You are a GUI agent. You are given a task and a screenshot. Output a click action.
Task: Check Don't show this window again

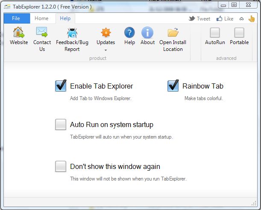[x=61, y=166]
